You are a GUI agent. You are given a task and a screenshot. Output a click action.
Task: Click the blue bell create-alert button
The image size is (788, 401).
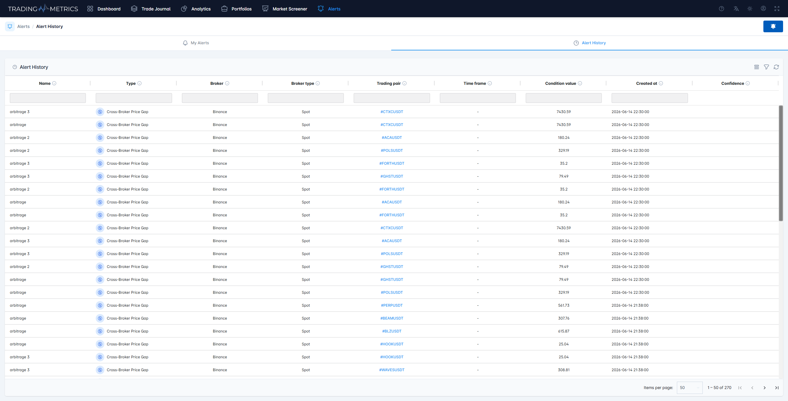pos(773,26)
